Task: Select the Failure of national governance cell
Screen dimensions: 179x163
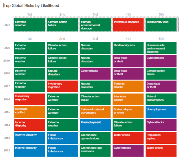Action: [95, 112]
